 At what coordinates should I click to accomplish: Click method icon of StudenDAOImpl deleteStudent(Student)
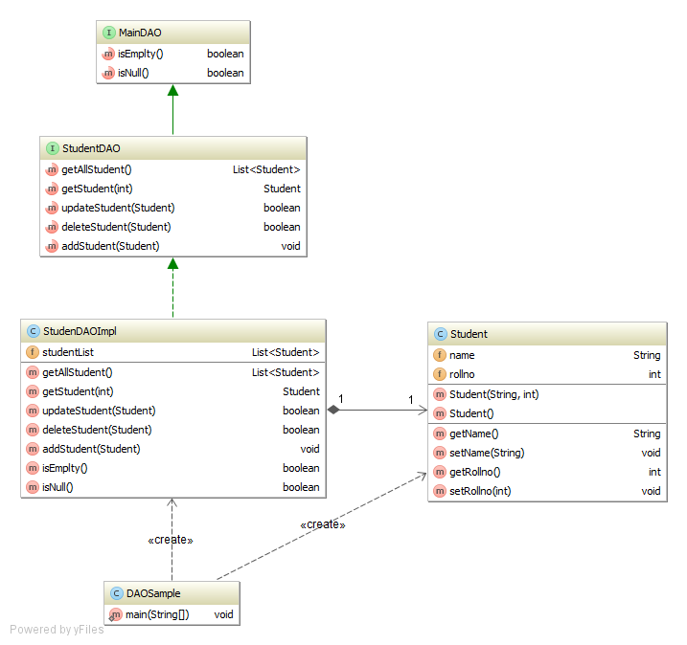33,430
